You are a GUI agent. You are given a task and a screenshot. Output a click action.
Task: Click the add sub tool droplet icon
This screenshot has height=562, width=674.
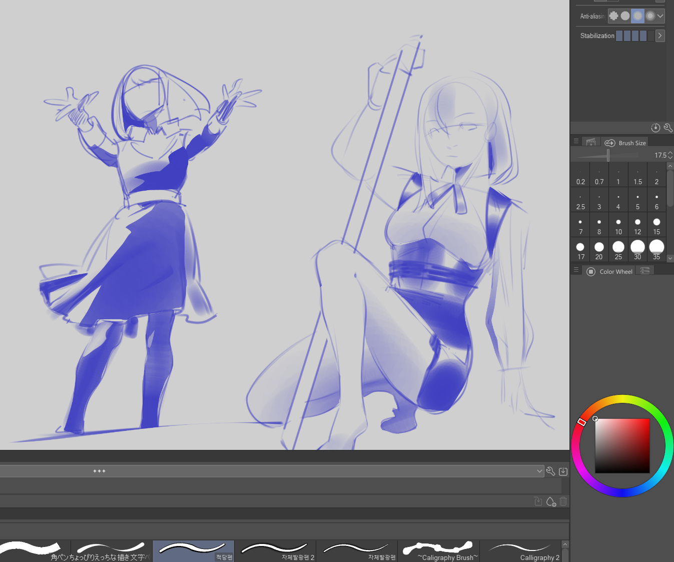pos(551,501)
